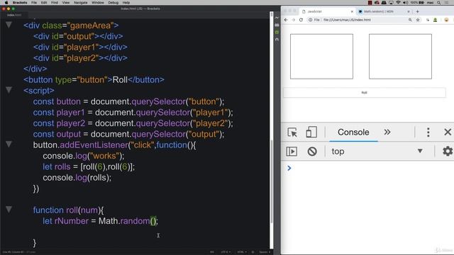The height and width of the screenshot is (255, 454).
Task: Open the Brackets Extension Manager icon
Action: tap(277, 25)
